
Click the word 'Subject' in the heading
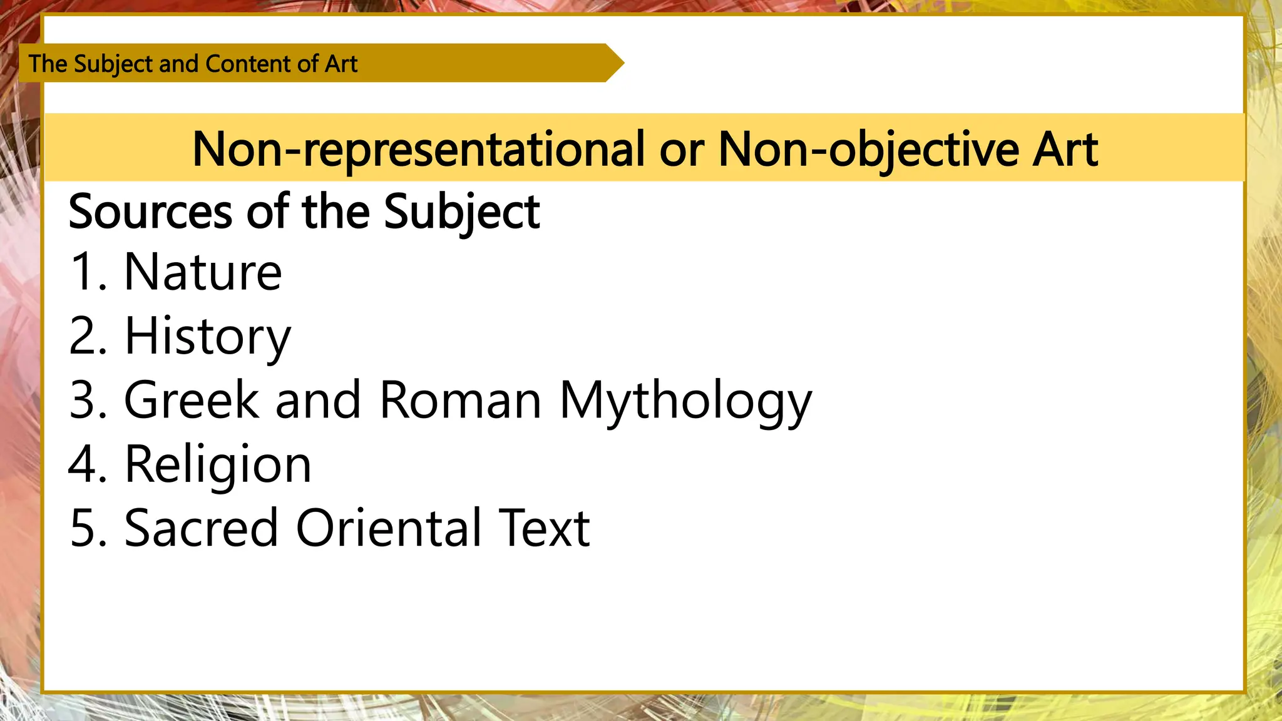pos(462,213)
